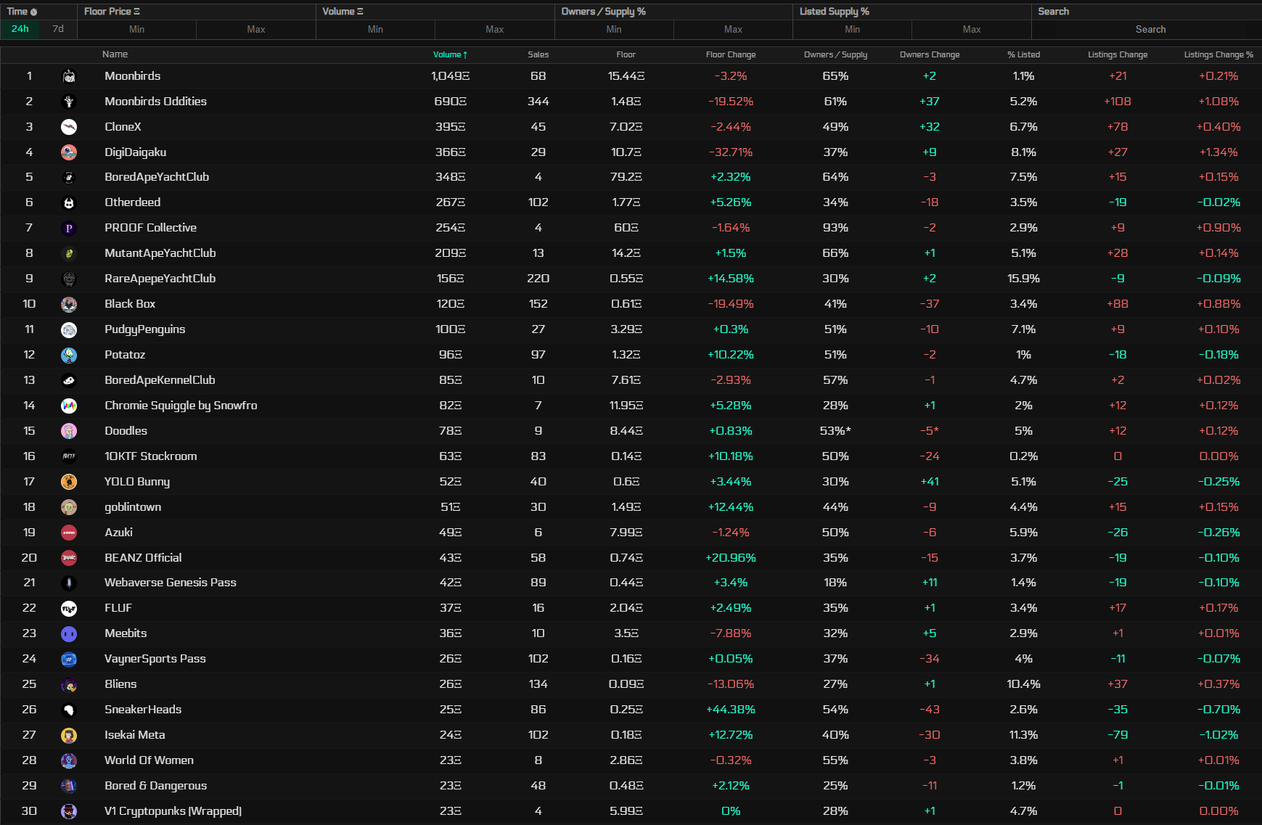
Task: Click the goblintown avatar icon
Action: coord(69,507)
